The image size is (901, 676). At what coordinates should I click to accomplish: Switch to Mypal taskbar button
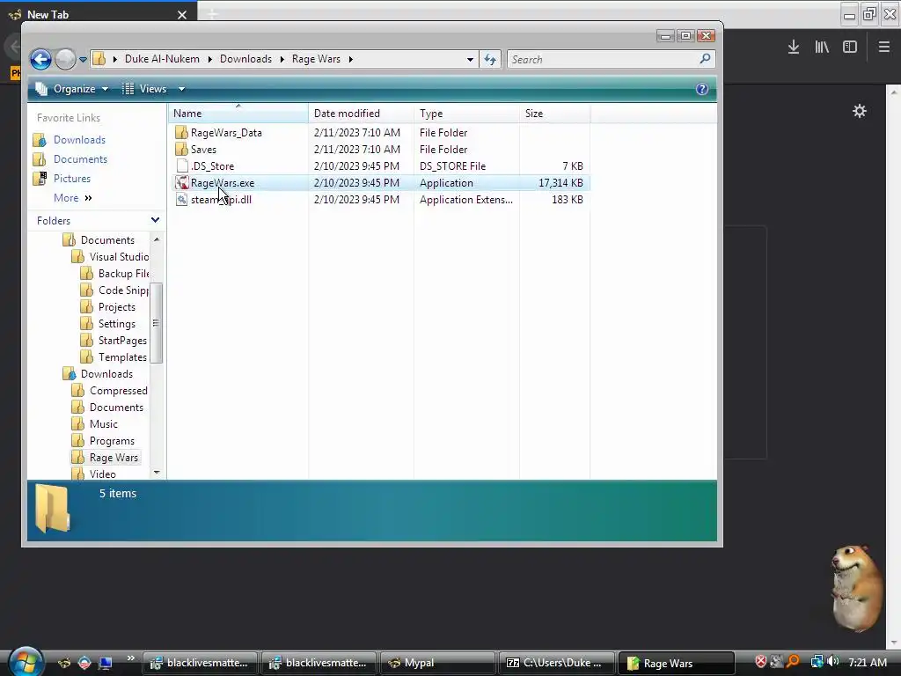coord(437,663)
